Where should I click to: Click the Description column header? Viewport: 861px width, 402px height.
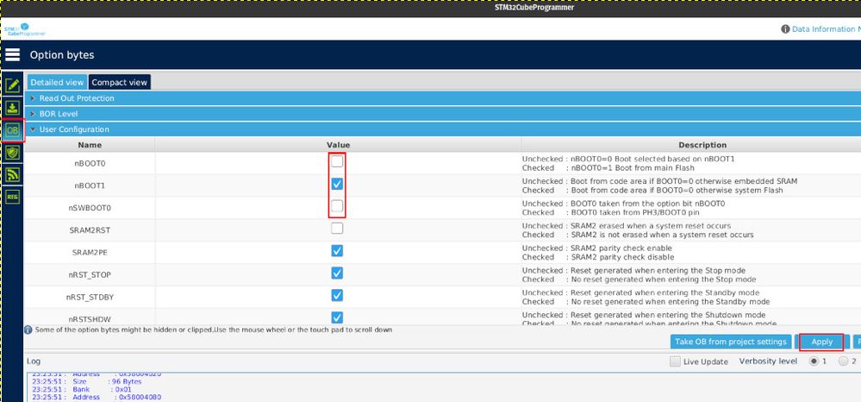click(691, 145)
